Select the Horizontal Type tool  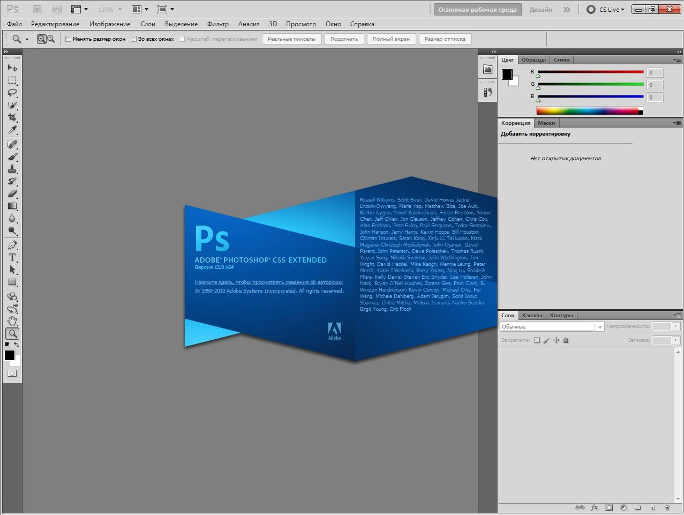12,257
